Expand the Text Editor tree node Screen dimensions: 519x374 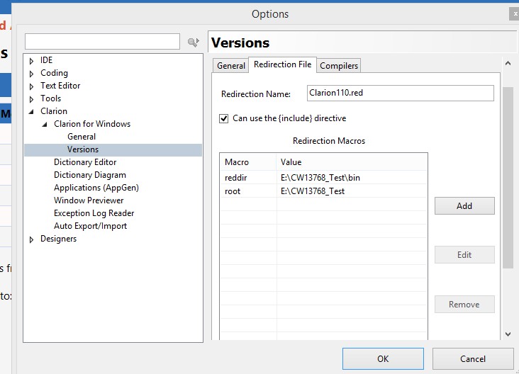pos(31,86)
